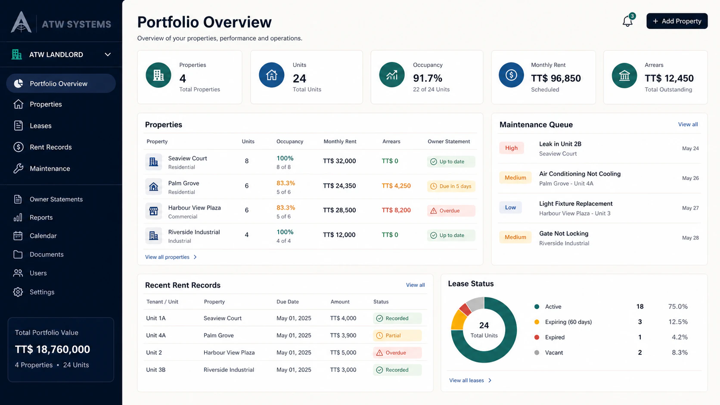Open notifications bell icon
Image resolution: width=720 pixels, height=405 pixels.
[x=628, y=21]
